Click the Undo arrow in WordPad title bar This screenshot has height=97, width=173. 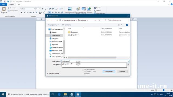point(8,1)
